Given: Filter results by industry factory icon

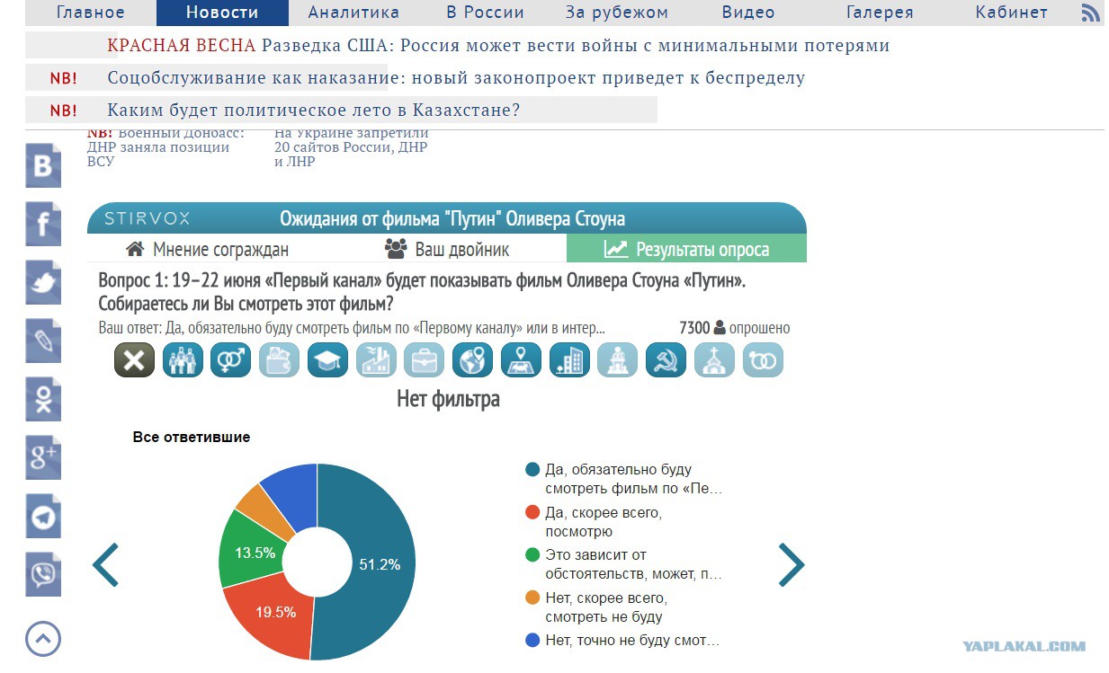Looking at the screenshot, I should click(376, 360).
